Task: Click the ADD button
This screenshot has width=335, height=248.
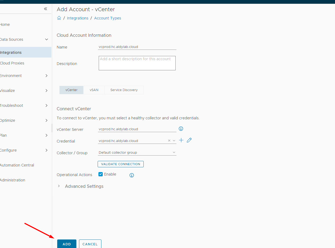Action: click(x=67, y=244)
